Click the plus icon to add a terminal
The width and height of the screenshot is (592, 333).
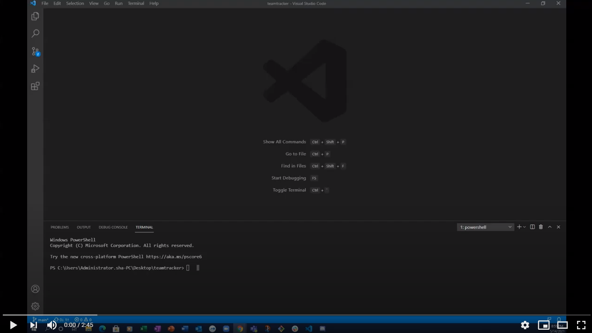(519, 227)
